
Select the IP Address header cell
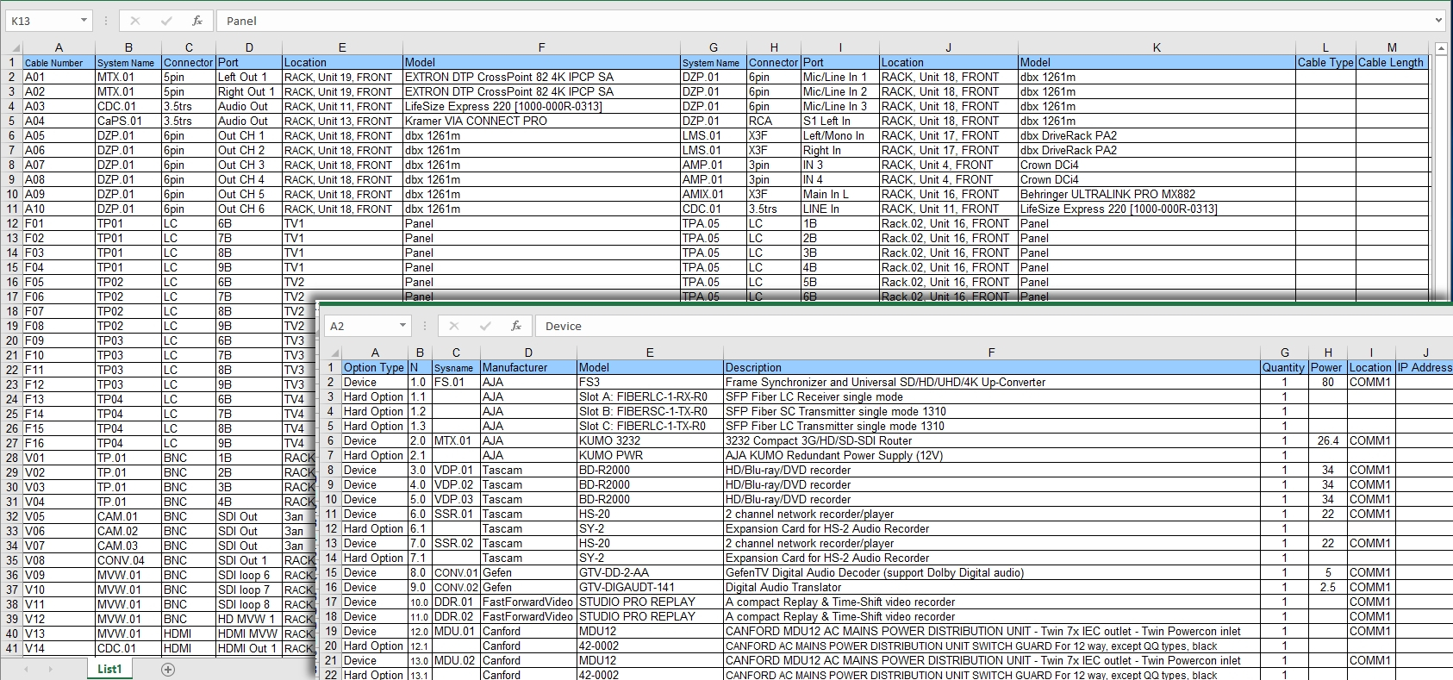[1425, 367]
